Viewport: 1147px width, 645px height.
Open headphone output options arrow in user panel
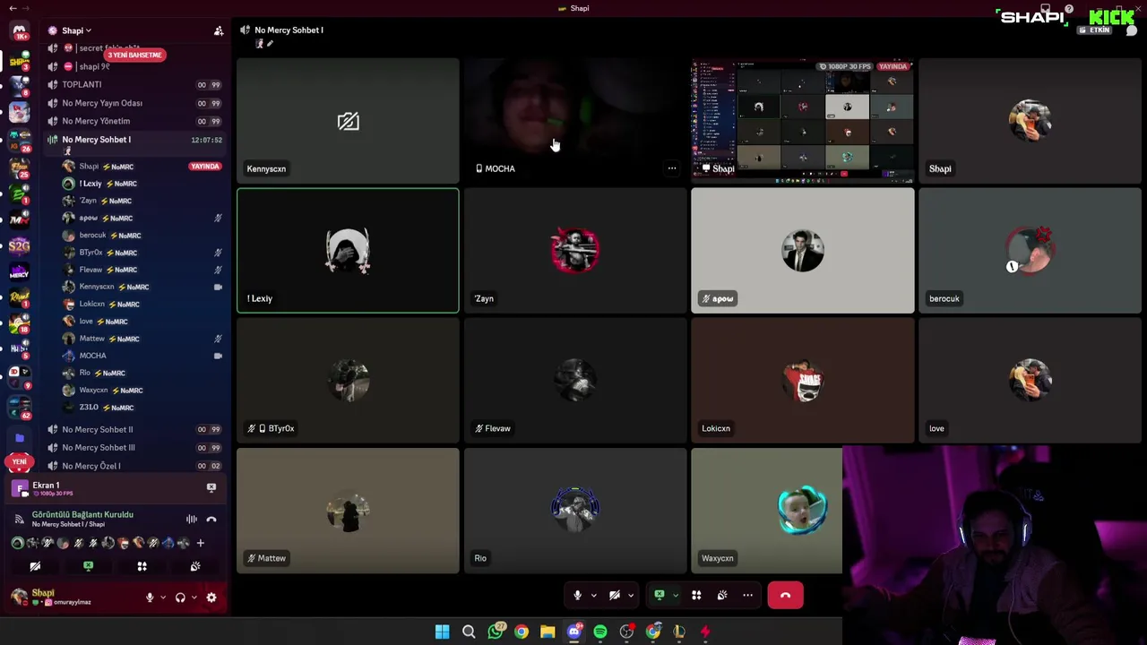(193, 598)
